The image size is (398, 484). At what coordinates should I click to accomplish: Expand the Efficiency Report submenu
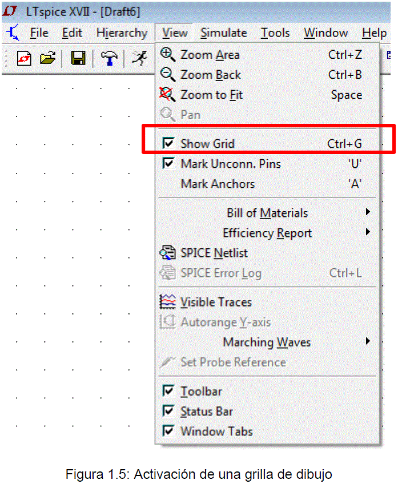coord(267,233)
